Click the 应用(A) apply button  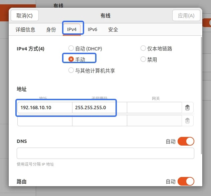(186, 15)
